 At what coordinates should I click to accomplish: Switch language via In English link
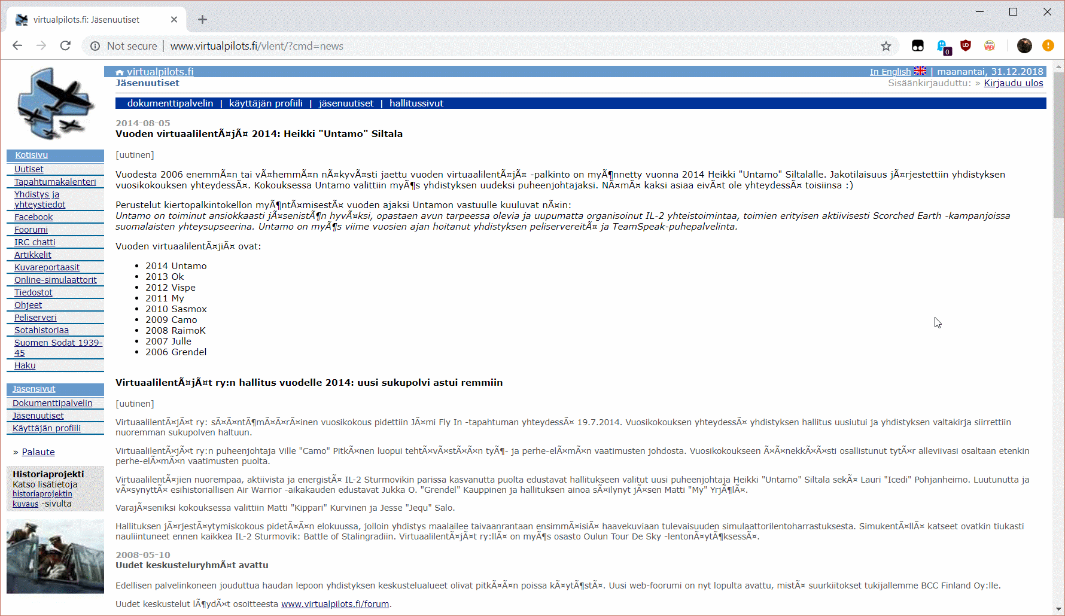tap(890, 72)
